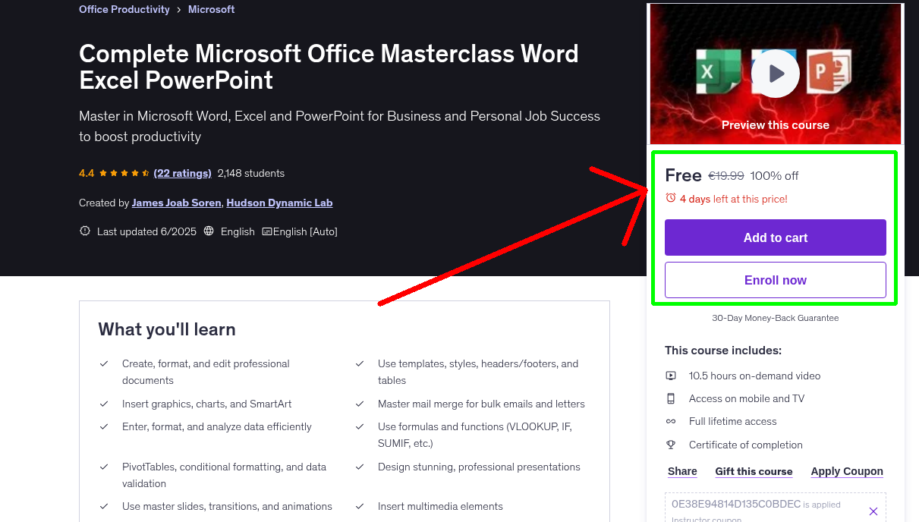Click the Use master slides, transitions learning item
This screenshot has width=919, height=522.
(x=227, y=506)
